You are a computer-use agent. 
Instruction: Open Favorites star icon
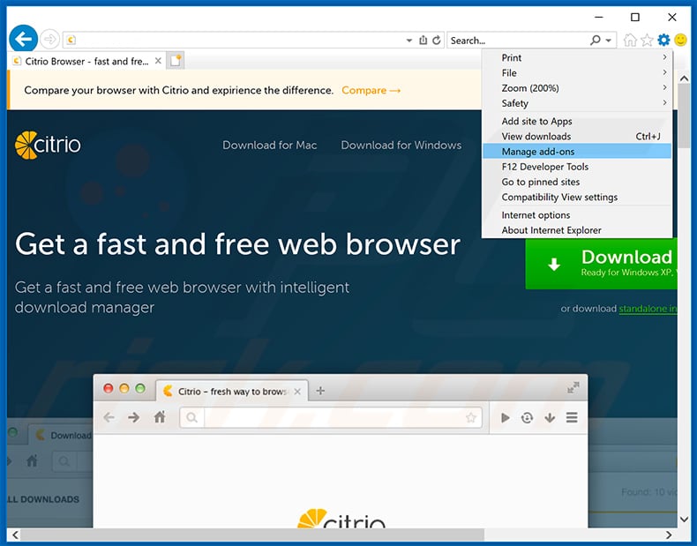point(648,41)
